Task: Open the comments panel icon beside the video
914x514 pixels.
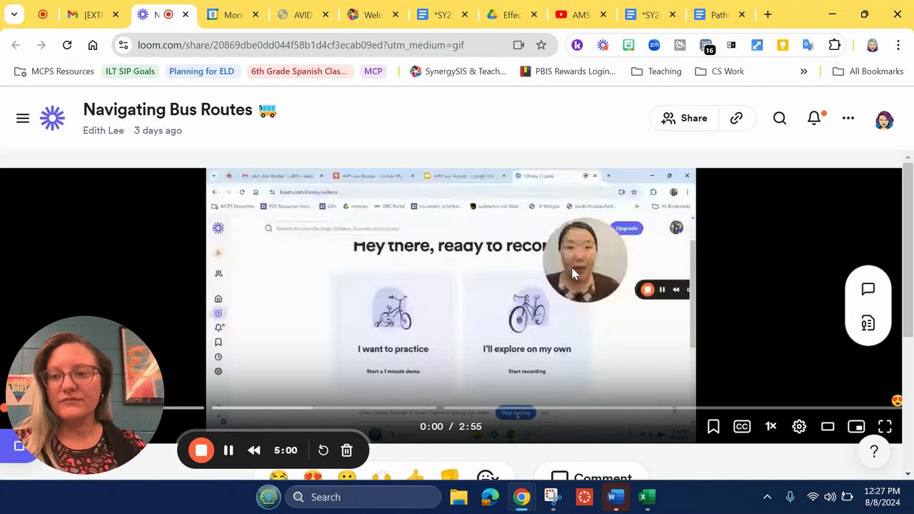Action: point(868,289)
